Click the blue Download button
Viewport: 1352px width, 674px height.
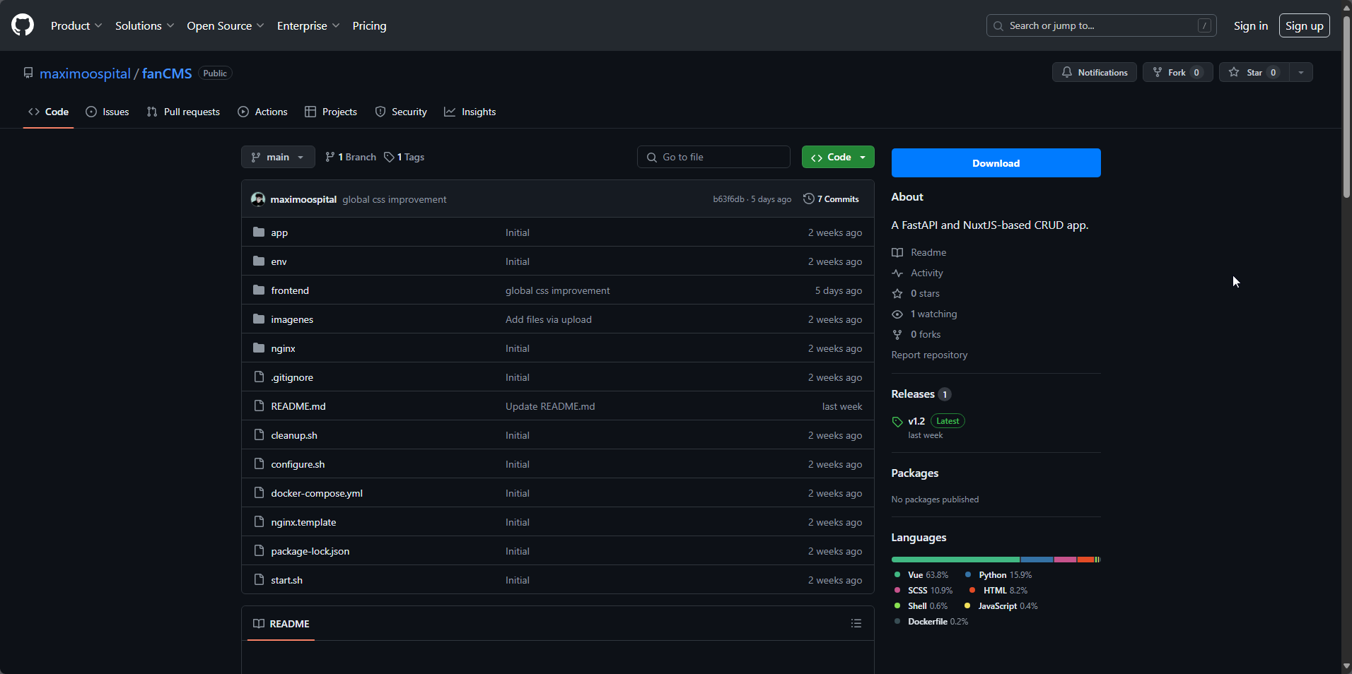[996, 163]
